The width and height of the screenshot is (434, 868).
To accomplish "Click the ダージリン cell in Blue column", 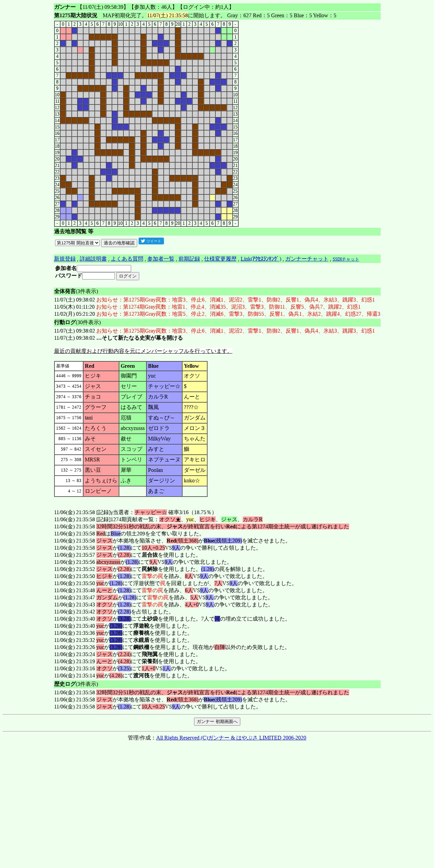I will coord(164,481).
